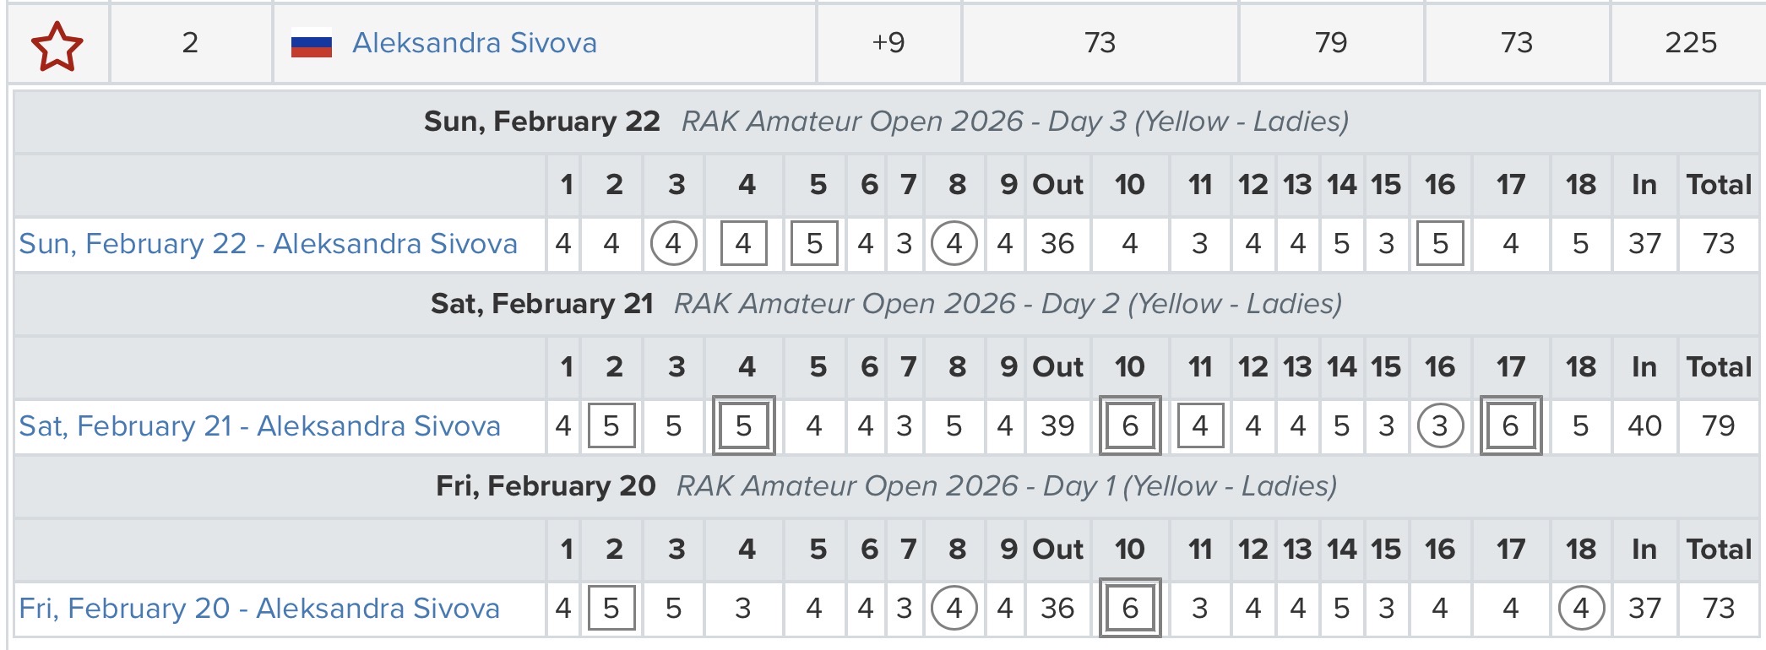1766x650 pixels.
Task: Open the Sat, February 21 scorecard link
Action: pyautogui.click(x=259, y=426)
